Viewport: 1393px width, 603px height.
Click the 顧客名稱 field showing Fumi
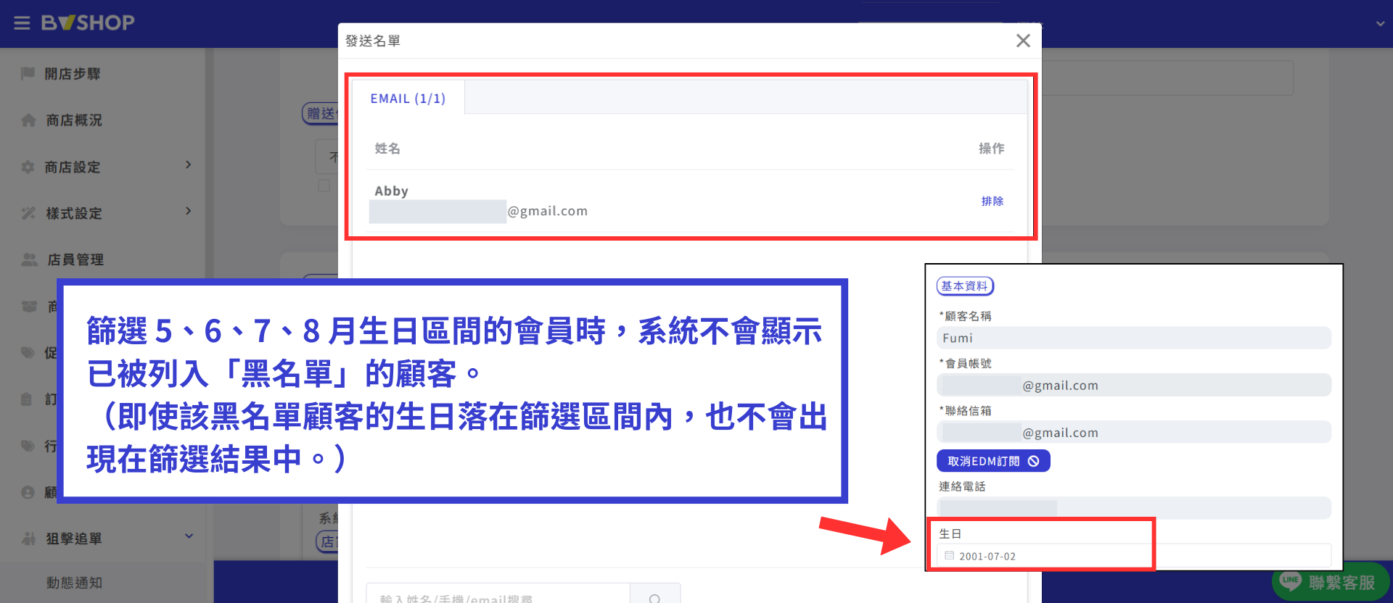point(1133,338)
